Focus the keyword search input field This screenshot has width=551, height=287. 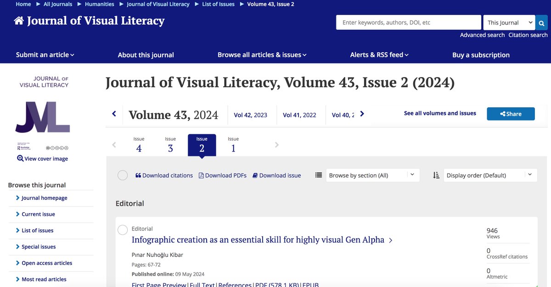click(408, 22)
